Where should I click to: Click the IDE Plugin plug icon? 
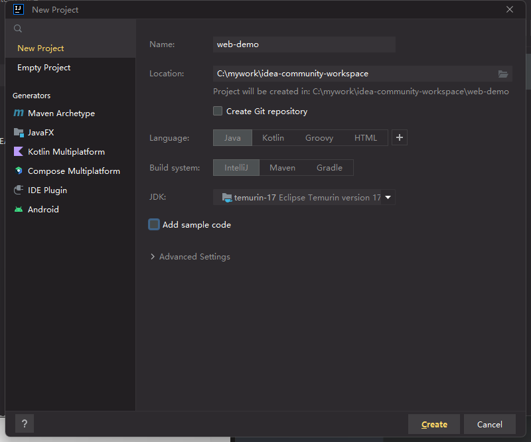pyautogui.click(x=19, y=190)
